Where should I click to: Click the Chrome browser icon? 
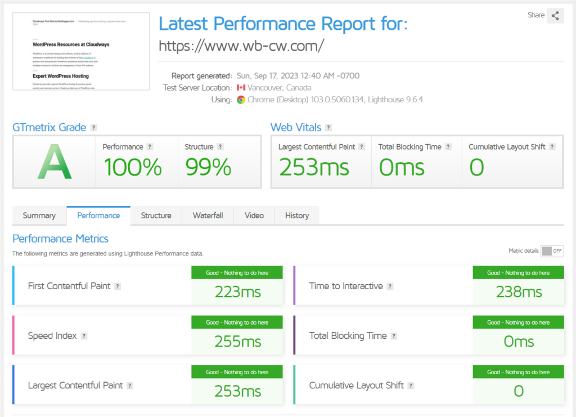241,100
